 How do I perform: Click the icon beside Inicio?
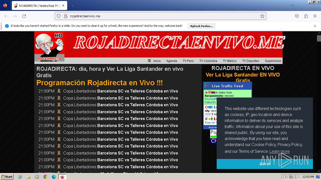[149, 61]
